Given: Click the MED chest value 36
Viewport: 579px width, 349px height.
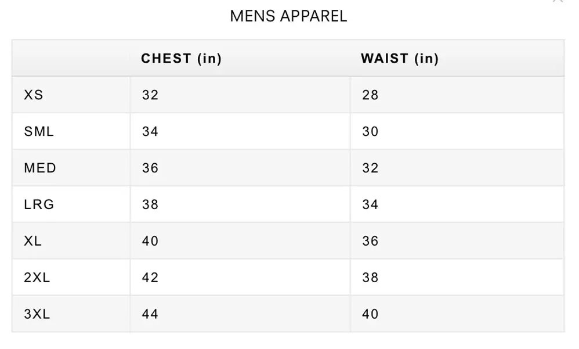Looking at the screenshot, I should pos(150,168).
